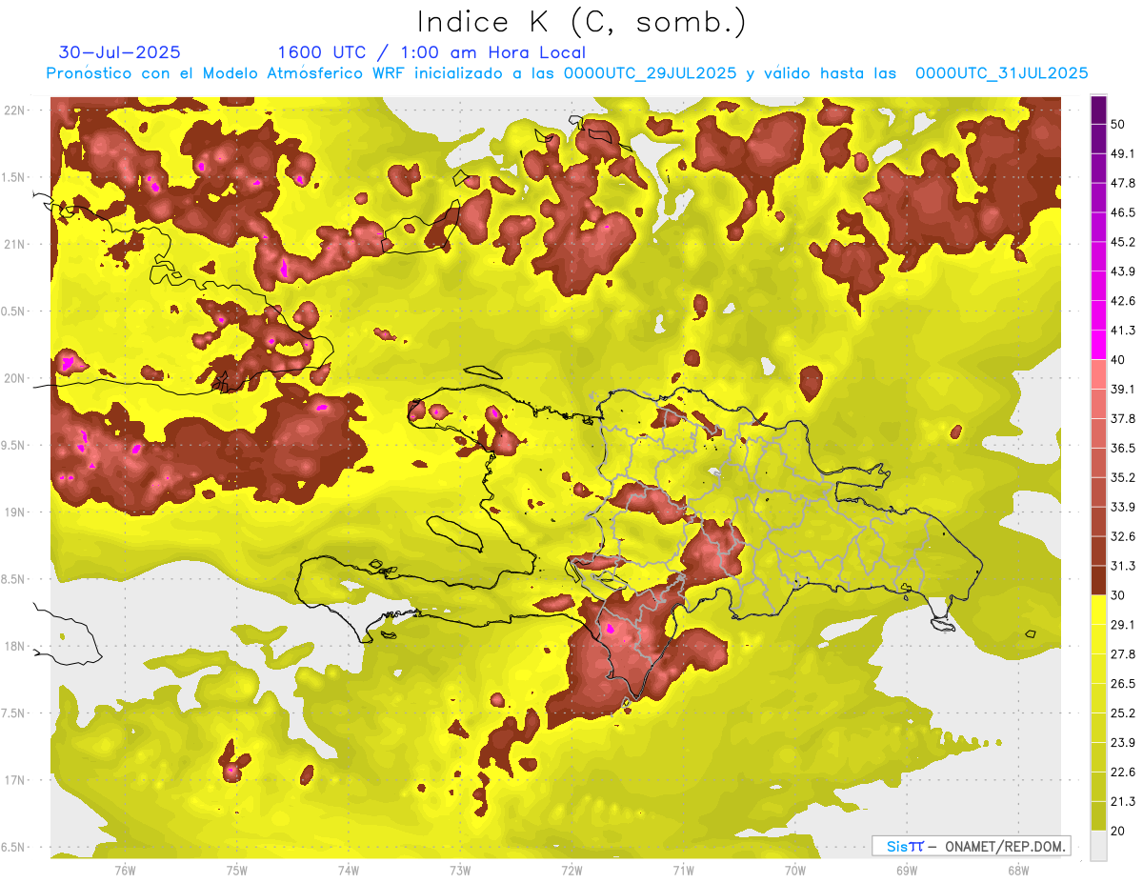Click the colorbar label '42.6'

click(x=1122, y=301)
